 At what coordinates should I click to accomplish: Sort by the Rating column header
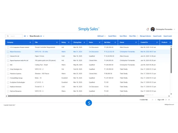(x=63, y=42)
